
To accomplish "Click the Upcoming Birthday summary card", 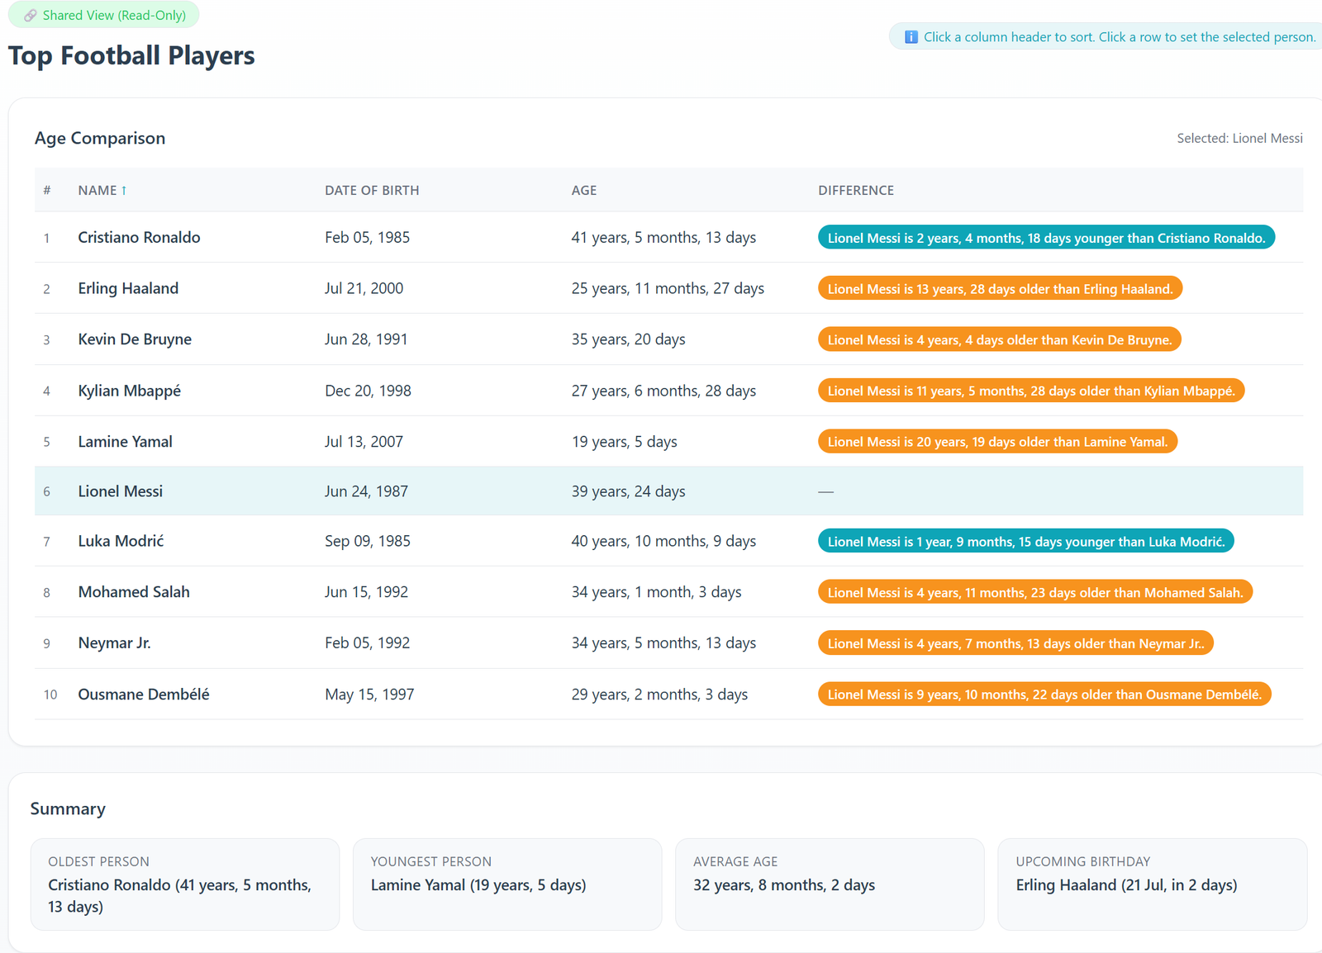I will [x=1153, y=884].
